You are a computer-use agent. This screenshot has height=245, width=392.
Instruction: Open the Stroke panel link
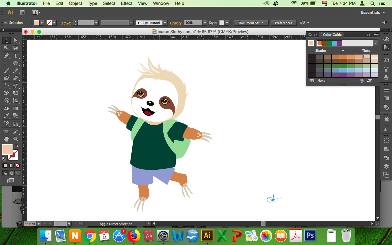66,23
